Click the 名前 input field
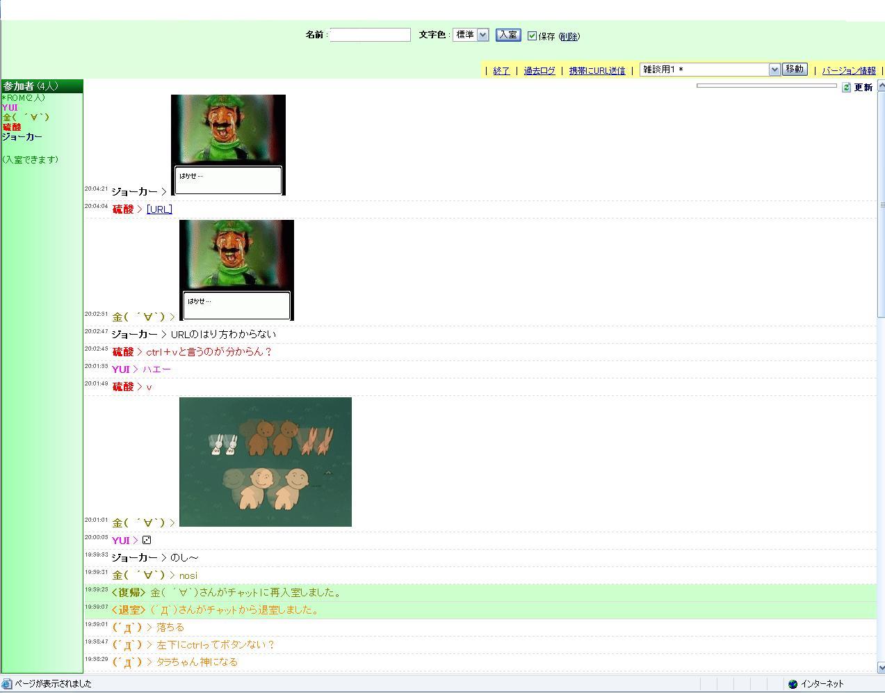The width and height of the screenshot is (885, 693). 370,35
